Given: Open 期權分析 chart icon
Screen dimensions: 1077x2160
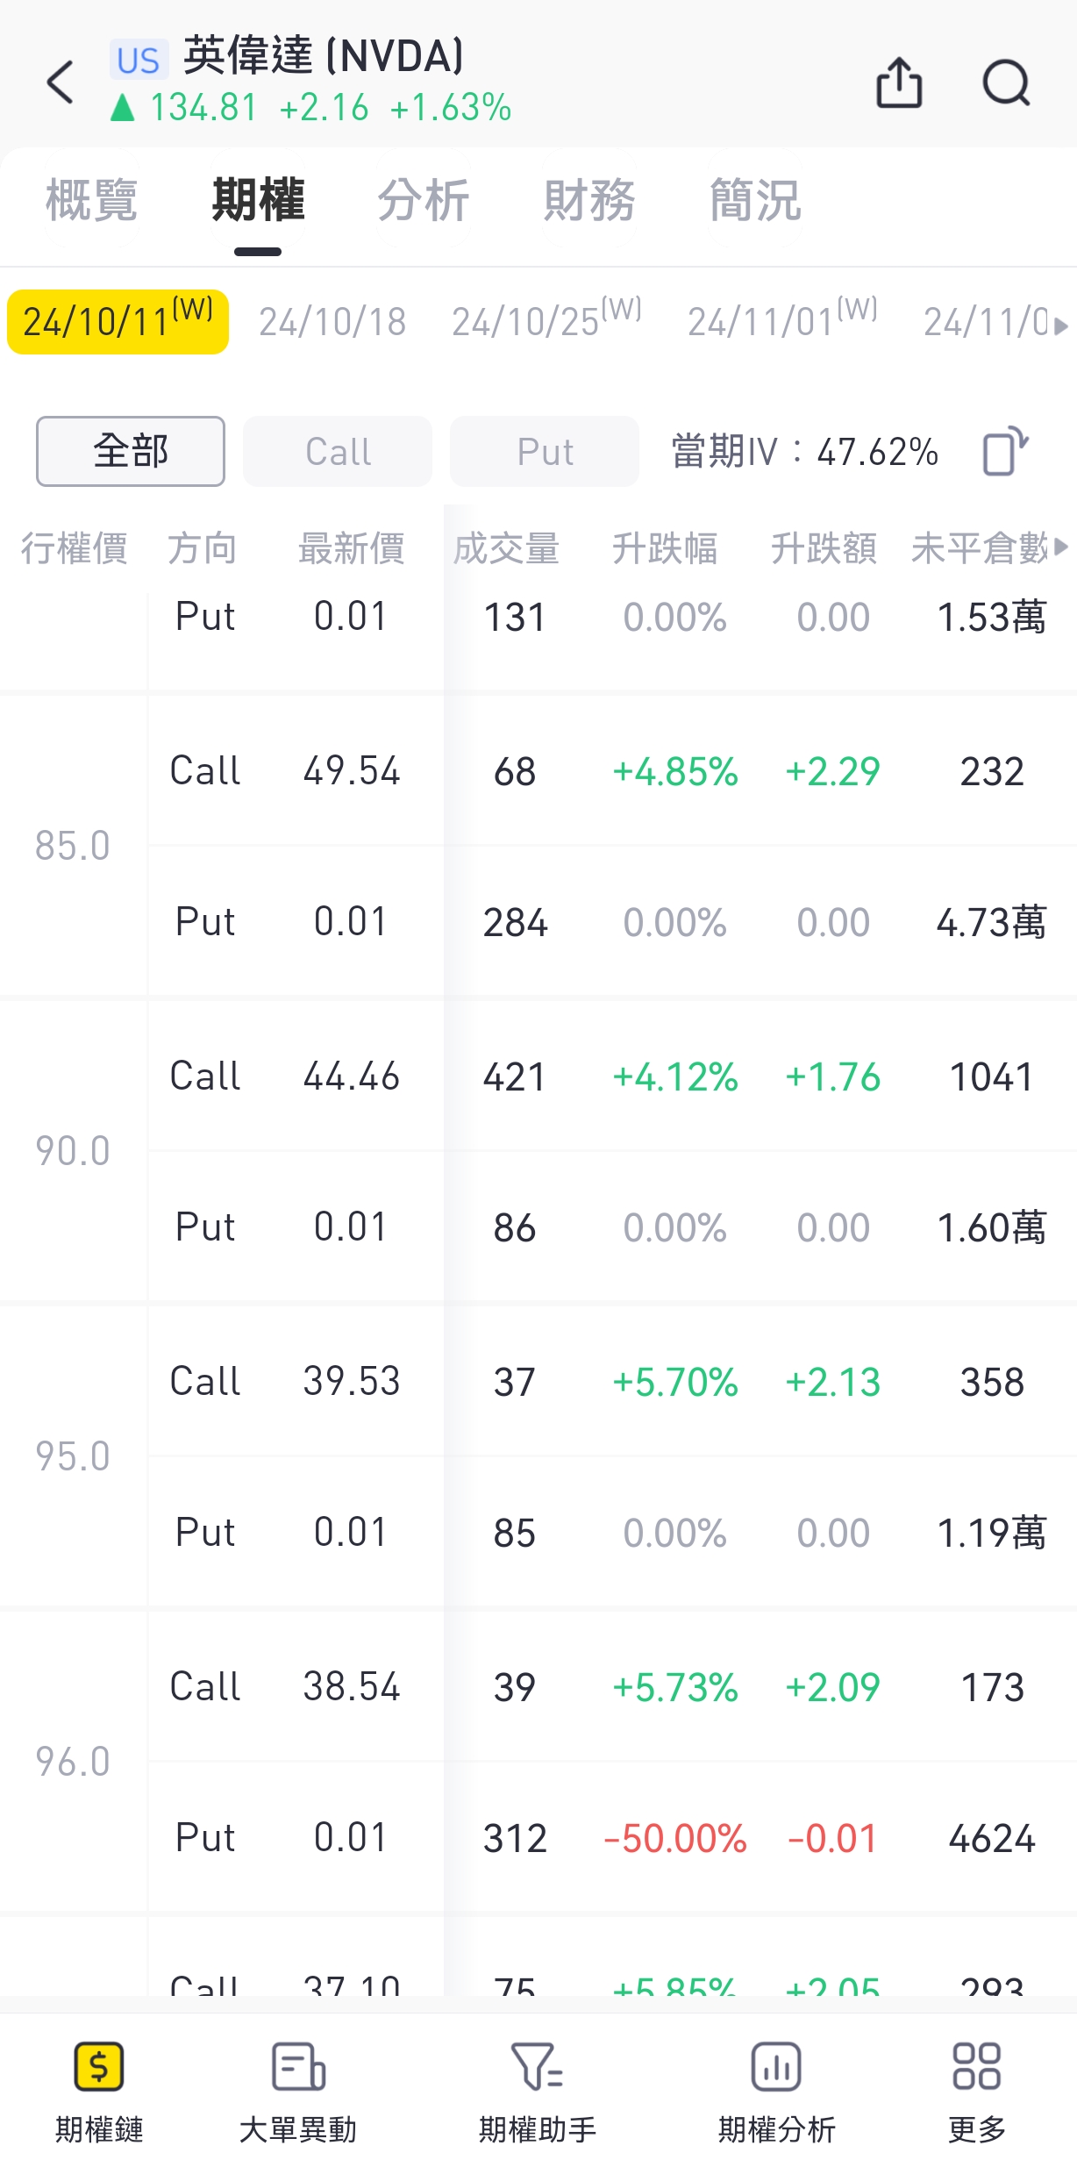Looking at the screenshot, I should pyautogui.click(x=776, y=2068).
